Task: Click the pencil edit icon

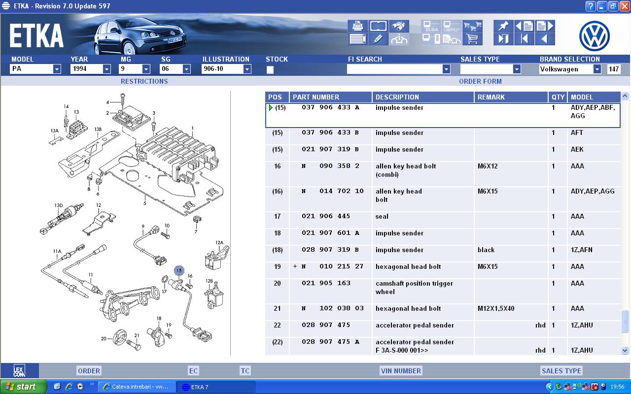Action: [x=378, y=39]
